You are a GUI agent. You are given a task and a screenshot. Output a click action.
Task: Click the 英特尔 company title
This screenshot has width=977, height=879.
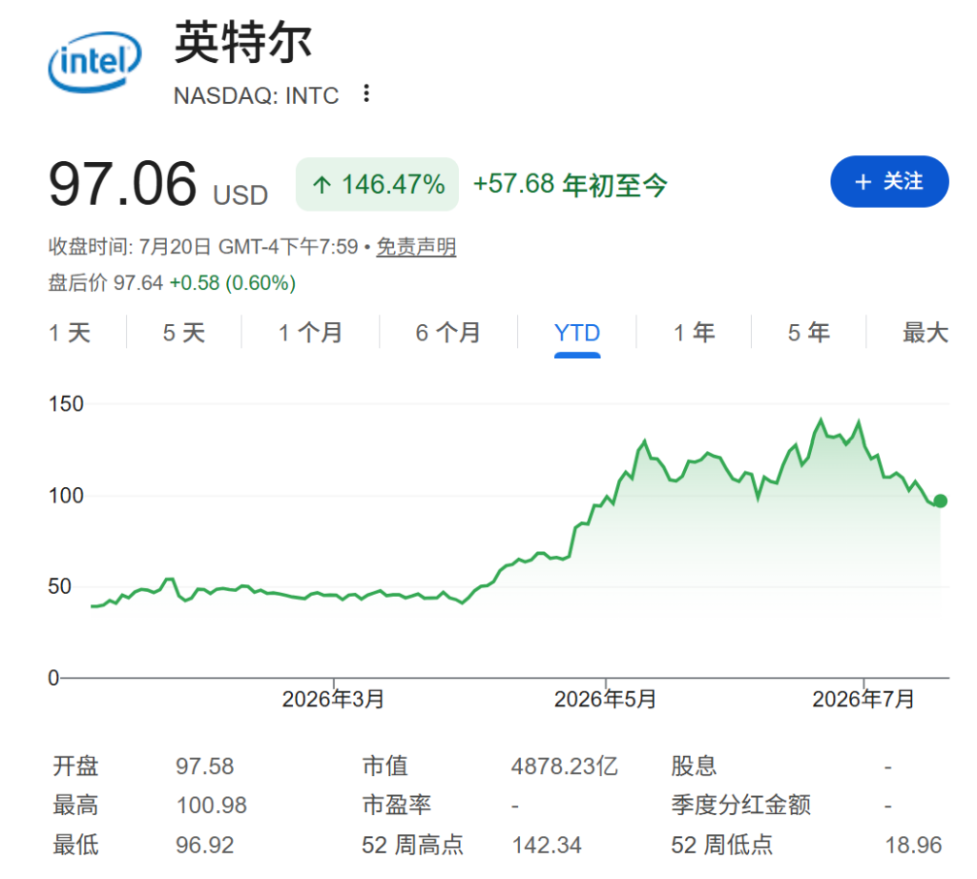click(x=243, y=42)
